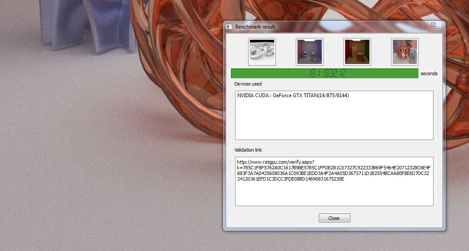Select the red-green Cornell box thumbnail
The width and height of the screenshot is (469, 251).
[357, 52]
